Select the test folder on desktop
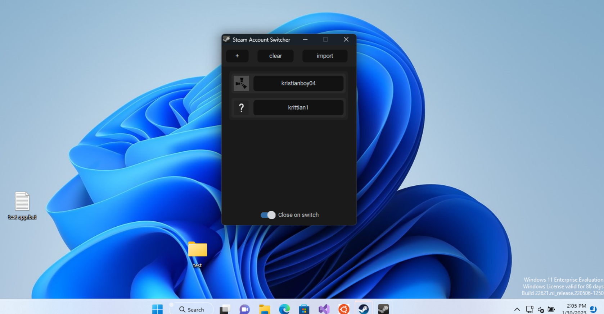 point(198,254)
